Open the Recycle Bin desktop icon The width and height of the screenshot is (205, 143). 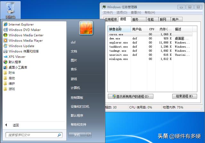[10, 10]
